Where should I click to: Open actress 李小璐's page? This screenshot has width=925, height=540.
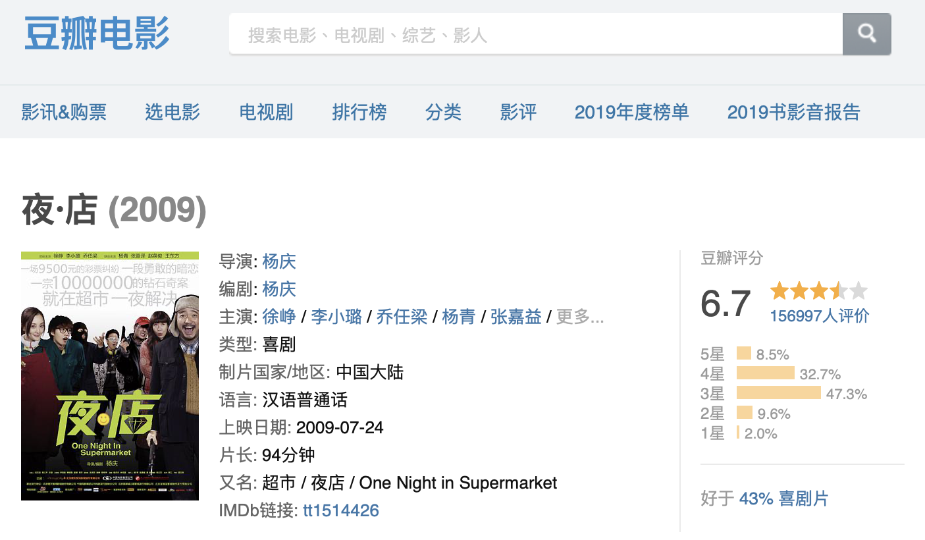[336, 317]
